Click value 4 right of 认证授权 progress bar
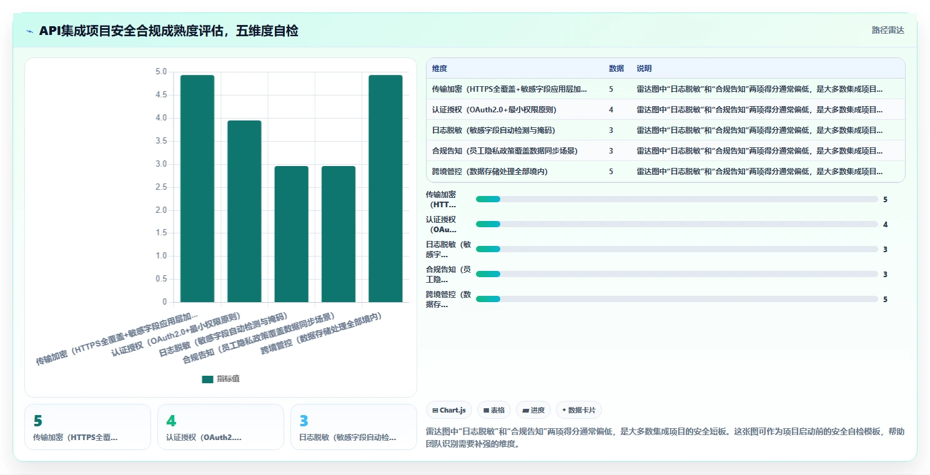The image size is (930, 475). pos(886,224)
